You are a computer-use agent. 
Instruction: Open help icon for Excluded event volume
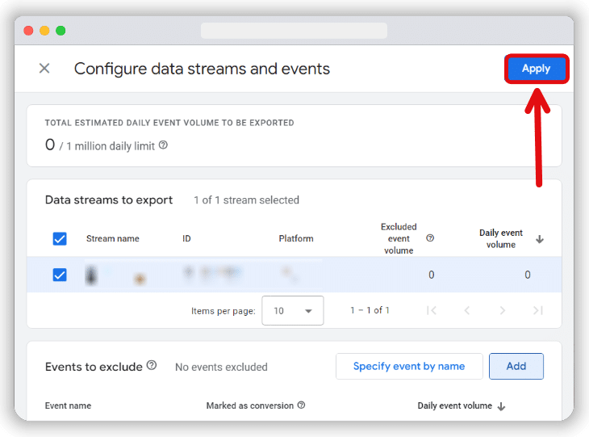click(430, 238)
